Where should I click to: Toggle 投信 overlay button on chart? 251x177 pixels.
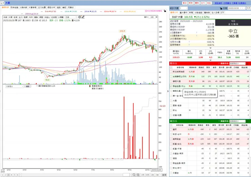[x=16, y=17]
